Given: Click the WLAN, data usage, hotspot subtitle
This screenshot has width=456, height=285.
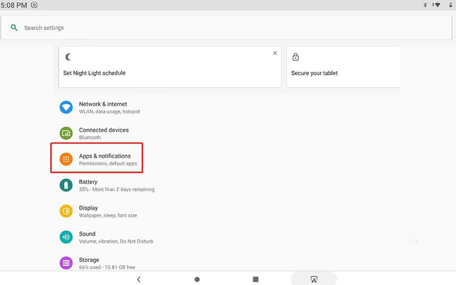Looking at the screenshot, I should [109, 112].
